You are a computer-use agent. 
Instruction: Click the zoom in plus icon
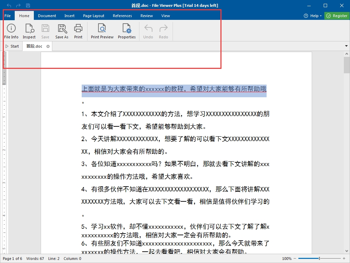point(344,259)
